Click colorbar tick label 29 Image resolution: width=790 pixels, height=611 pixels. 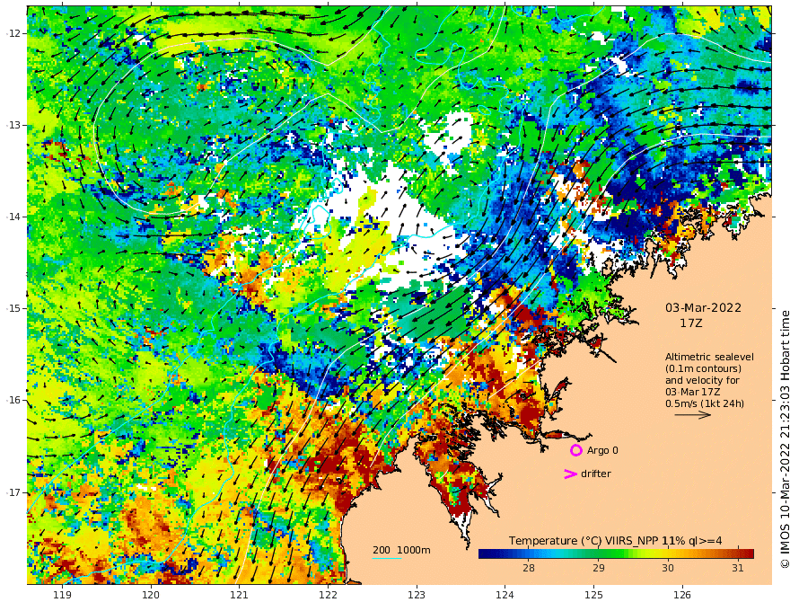click(598, 568)
